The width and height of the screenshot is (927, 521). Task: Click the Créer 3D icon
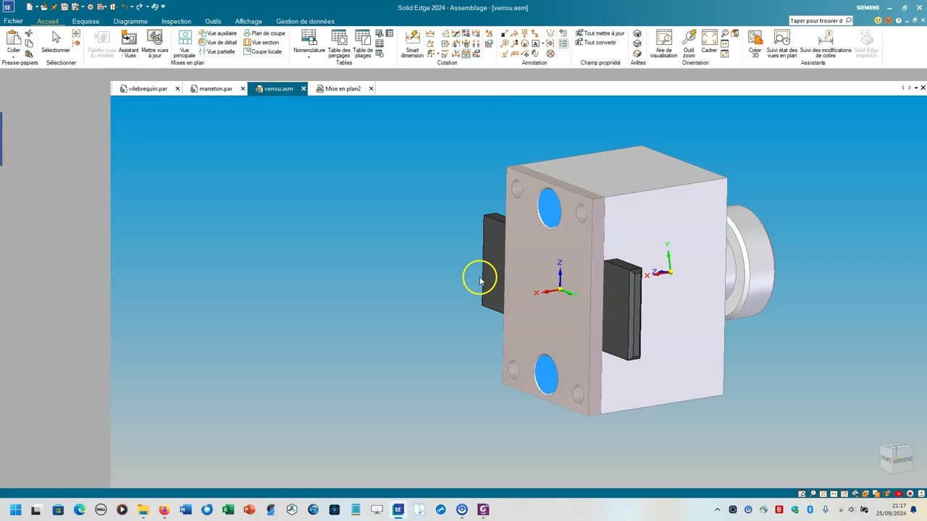[755, 44]
